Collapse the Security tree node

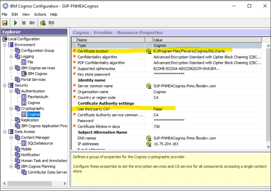tap(5, 86)
